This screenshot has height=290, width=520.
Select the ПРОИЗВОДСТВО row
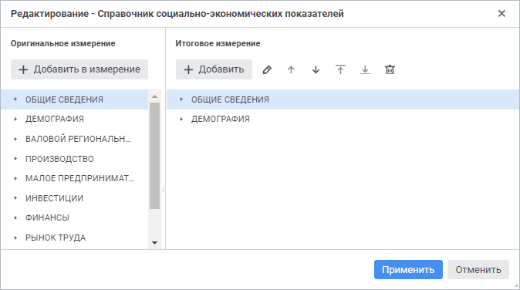(x=74, y=159)
